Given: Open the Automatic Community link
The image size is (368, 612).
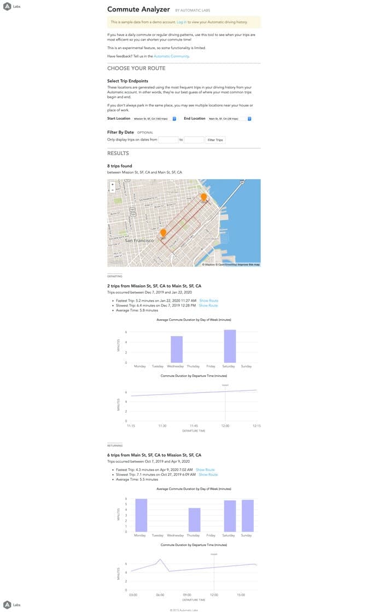Looking at the screenshot, I should coord(172,56).
